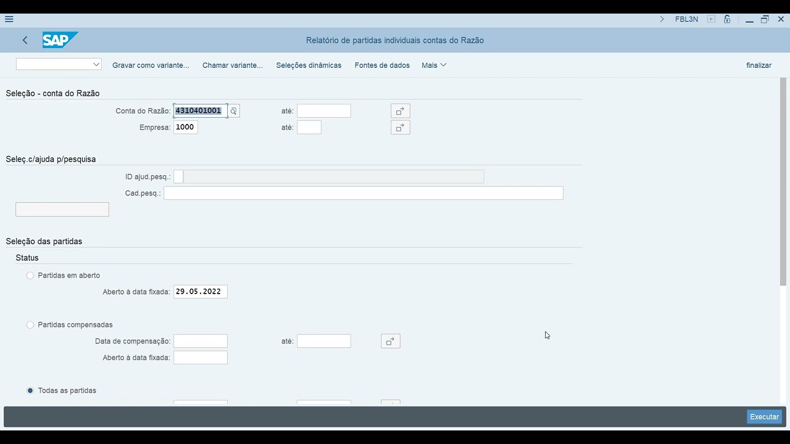This screenshot has height=444, width=790.
Task: Click the FBL3N transaction code text
Action: pos(686,19)
